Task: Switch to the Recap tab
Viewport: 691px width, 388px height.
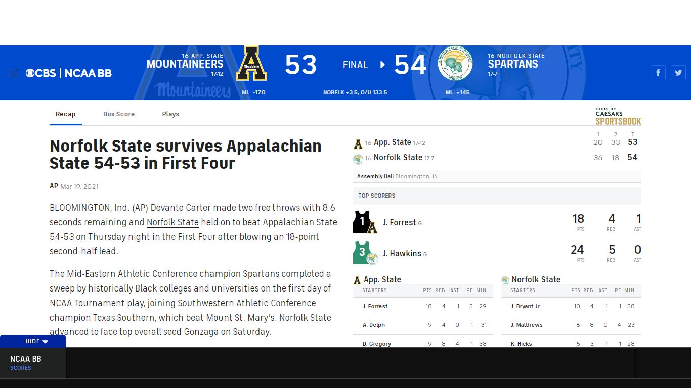Action: click(x=66, y=114)
